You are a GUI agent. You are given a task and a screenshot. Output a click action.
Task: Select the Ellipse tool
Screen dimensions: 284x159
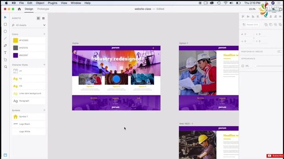pos(5,31)
